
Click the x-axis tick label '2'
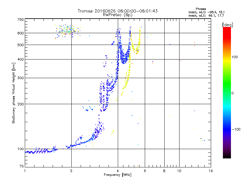click(x=71, y=171)
